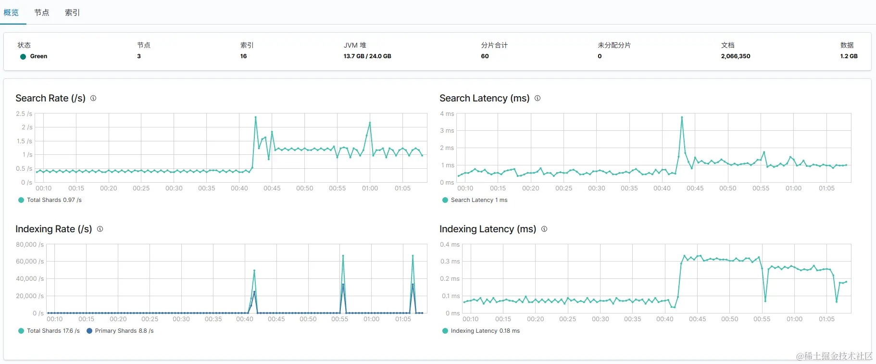The height and width of the screenshot is (364, 876).
Task: Click total shards value 60
Action: click(x=485, y=56)
